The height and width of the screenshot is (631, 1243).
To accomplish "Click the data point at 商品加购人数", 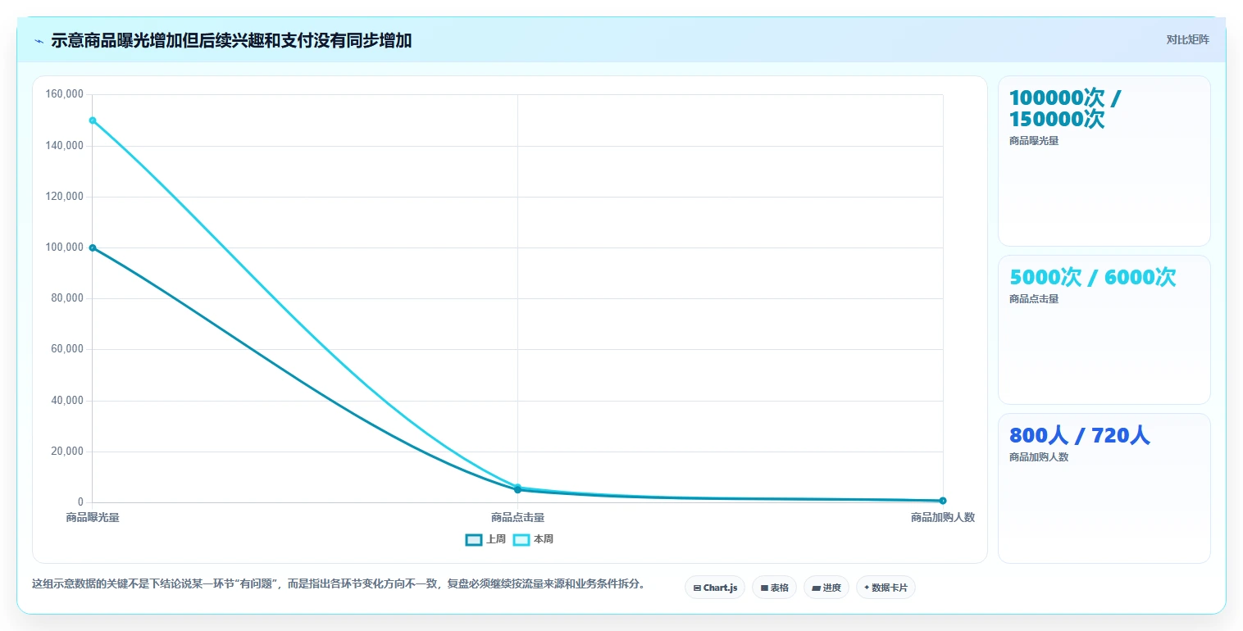I will [x=943, y=501].
